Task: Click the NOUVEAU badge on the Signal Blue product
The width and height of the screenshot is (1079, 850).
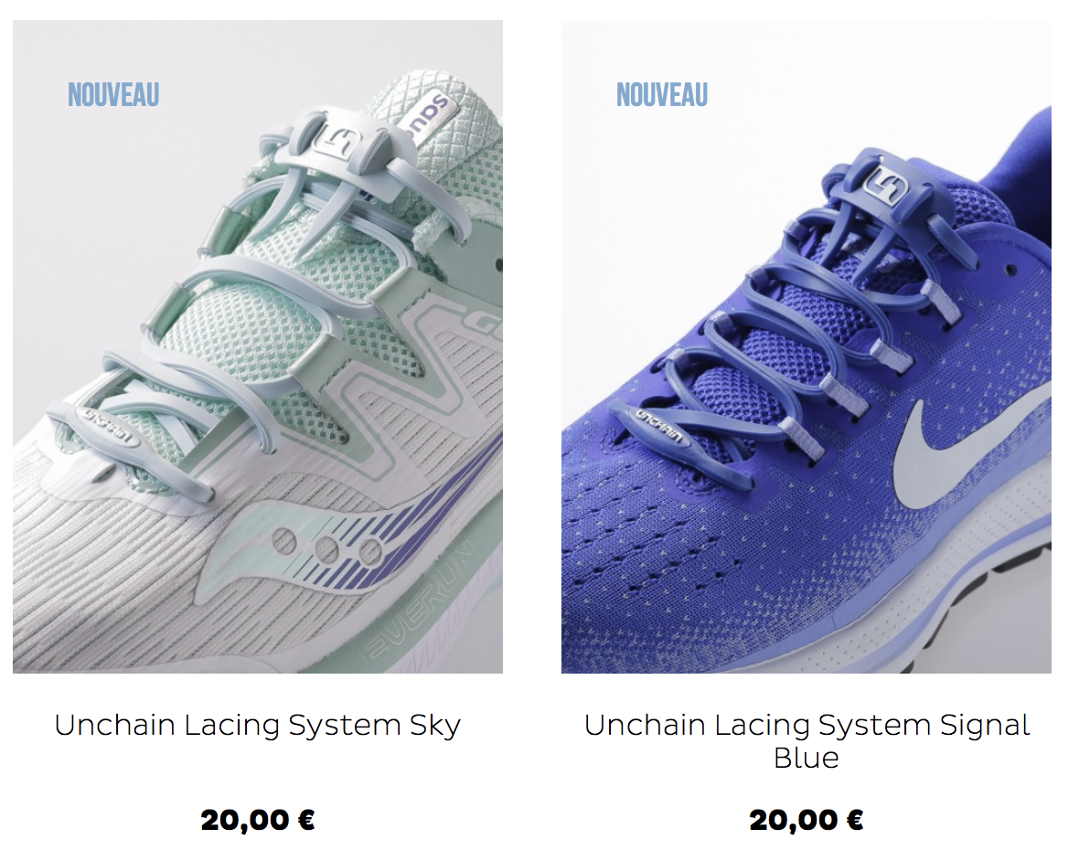Action: click(662, 95)
